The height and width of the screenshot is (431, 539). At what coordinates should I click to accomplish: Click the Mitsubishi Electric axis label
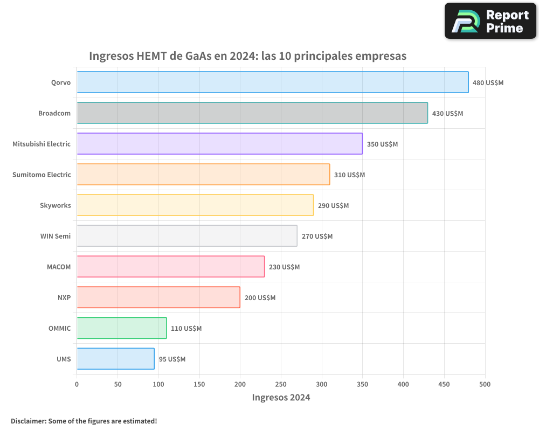point(42,144)
